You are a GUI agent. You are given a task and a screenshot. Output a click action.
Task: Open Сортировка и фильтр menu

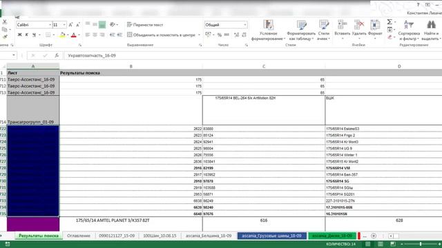pyautogui.click(x=409, y=30)
